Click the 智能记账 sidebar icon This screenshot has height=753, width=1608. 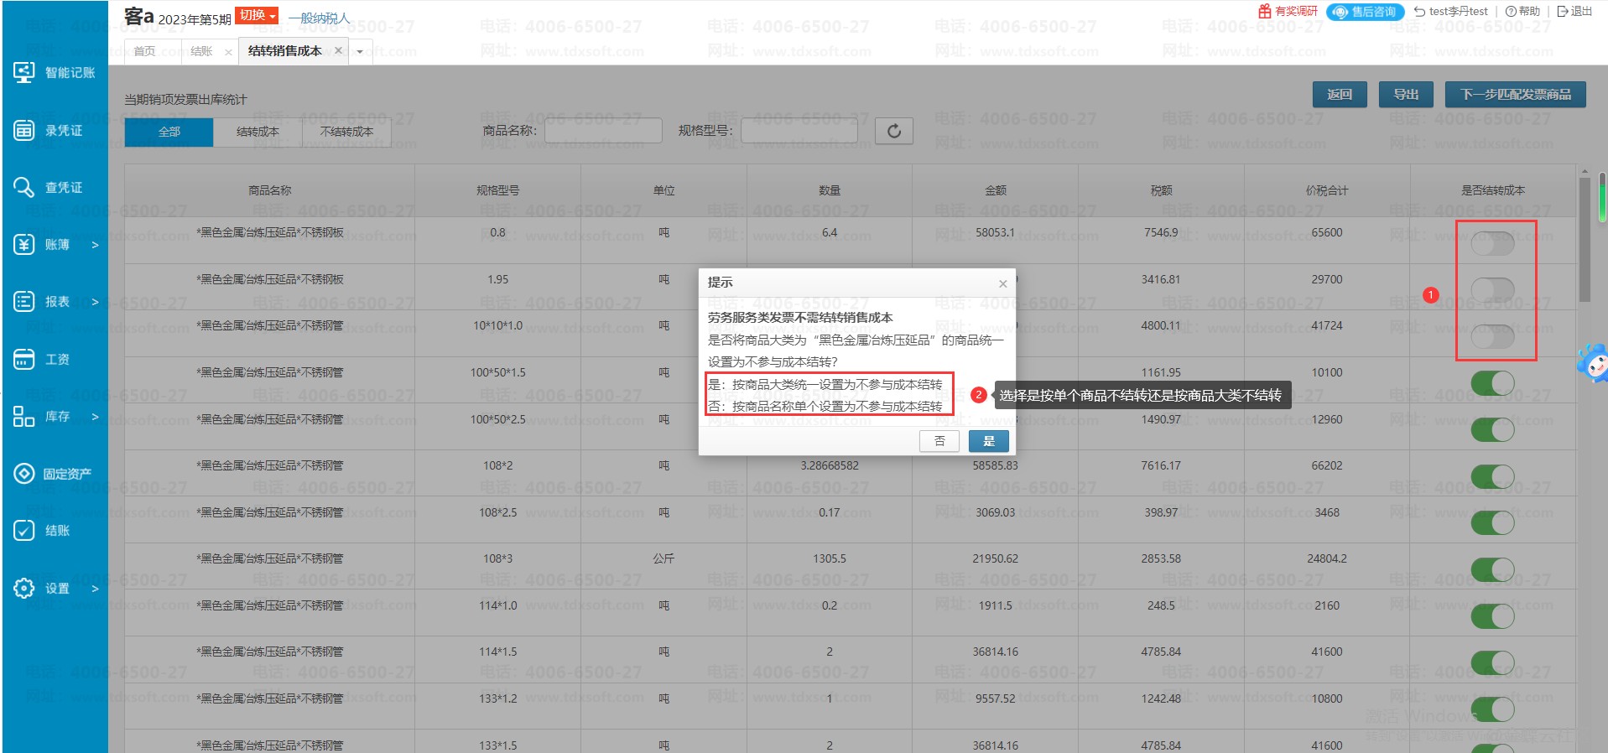pos(23,73)
